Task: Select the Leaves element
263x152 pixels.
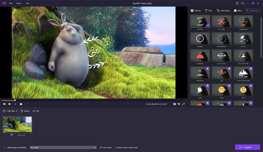Action: point(200,21)
